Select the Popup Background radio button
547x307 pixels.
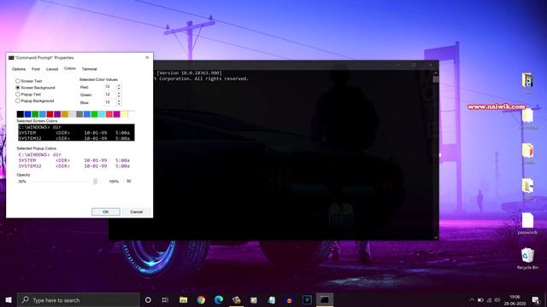pyautogui.click(x=18, y=101)
